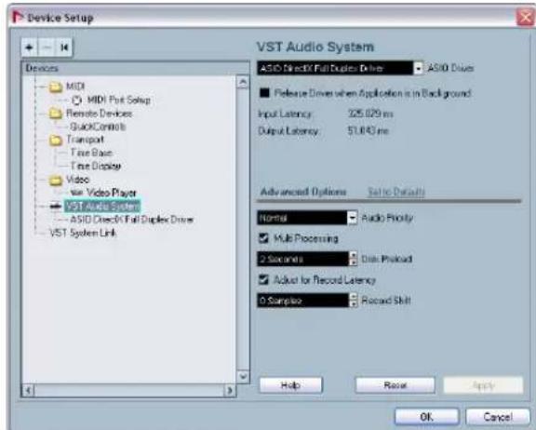Viewport: 536px width, 430px height.
Task: Open the Audio Priority dropdown arrow
Action: 352,218
